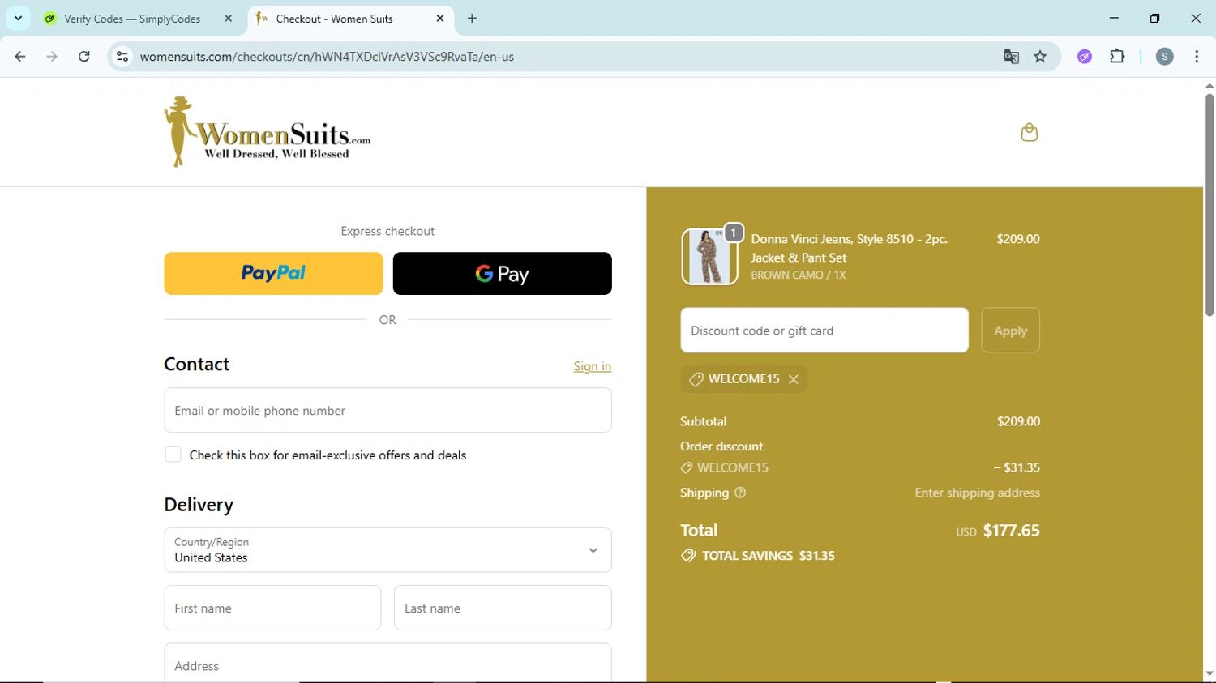Check the email-exclusive offers checkbox
This screenshot has width=1216, height=683.
173,455
